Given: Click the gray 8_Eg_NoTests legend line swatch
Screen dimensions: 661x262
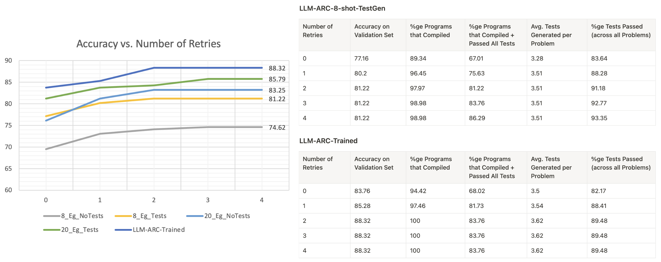Looking at the screenshot, I should (x=52, y=216).
